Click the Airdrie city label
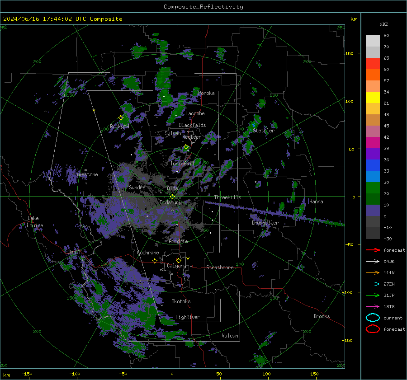The height and width of the screenshot is (380, 407). pyautogui.click(x=178, y=241)
